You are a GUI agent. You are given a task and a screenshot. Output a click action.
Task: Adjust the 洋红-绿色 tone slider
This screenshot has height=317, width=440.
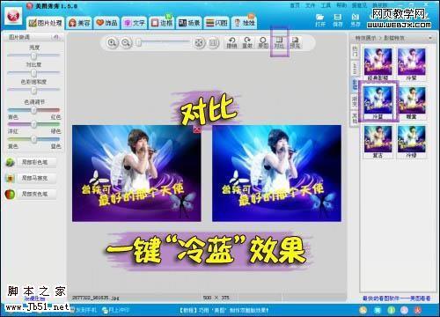pos(33,124)
